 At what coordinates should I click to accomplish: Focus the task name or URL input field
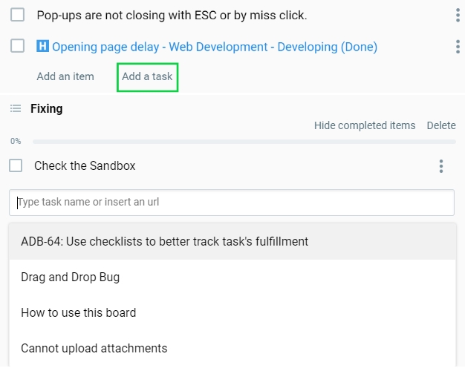coord(232,202)
